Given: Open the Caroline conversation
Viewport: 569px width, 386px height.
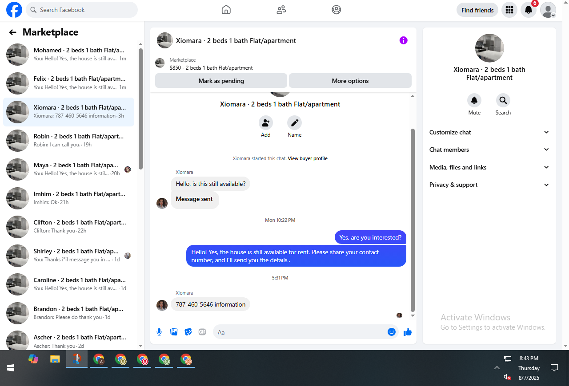Looking at the screenshot, I should 69,284.
